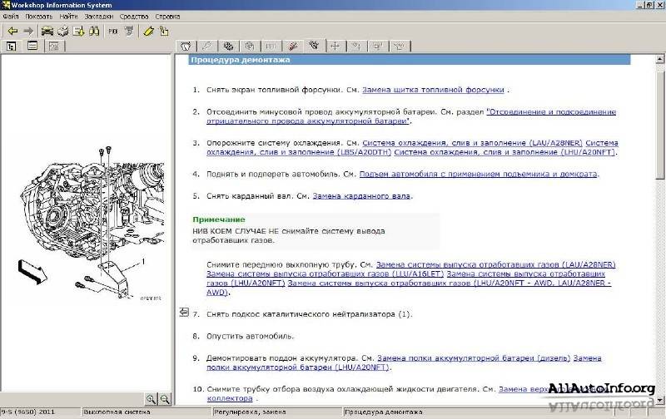
Task: Switch to list view tab in left panel
Action: pyautogui.click(x=32, y=46)
